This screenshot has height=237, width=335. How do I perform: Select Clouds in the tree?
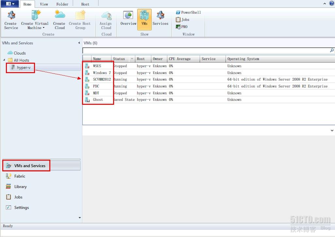pyautogui.click(x=17, y=53)
